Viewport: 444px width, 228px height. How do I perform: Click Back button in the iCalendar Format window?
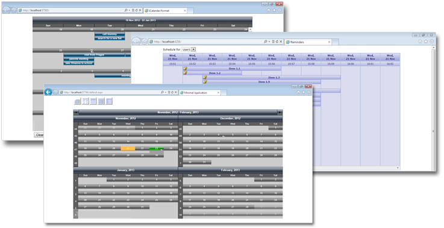point(6,10)
